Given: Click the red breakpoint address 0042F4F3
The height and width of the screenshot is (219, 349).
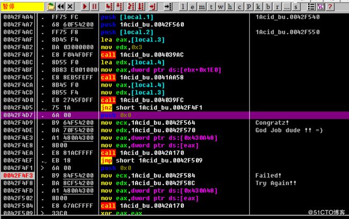Looking at the screenshot, I should tap(18, 176).
